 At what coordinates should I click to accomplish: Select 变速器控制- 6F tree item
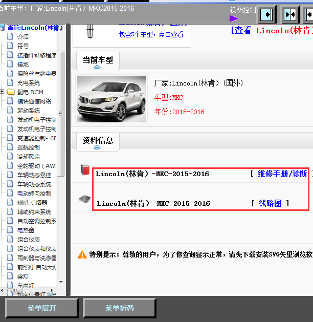click(x=37, y=138)
